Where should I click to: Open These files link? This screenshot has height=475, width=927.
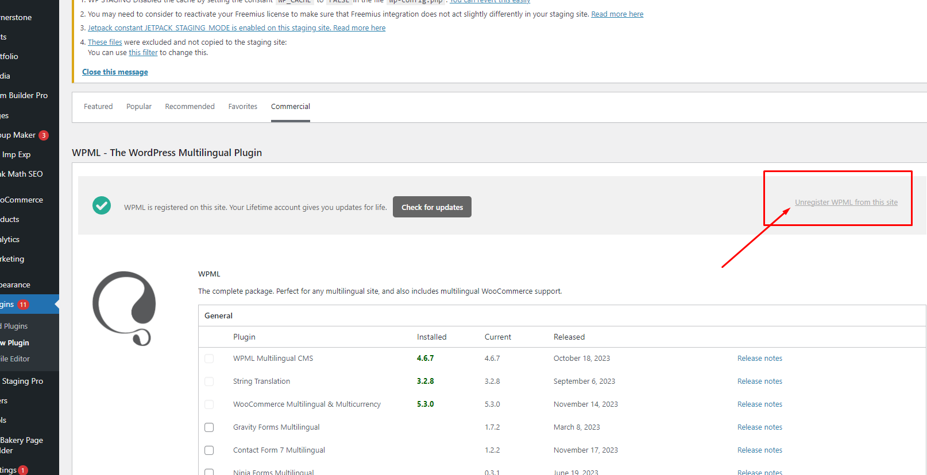coord(105,42)
